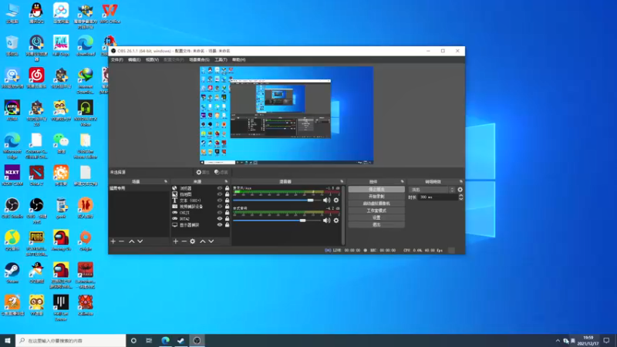Open the Recycle Bin desktop icon
Image resolution: width=617 pixels, height=347 pixels.
12,45
